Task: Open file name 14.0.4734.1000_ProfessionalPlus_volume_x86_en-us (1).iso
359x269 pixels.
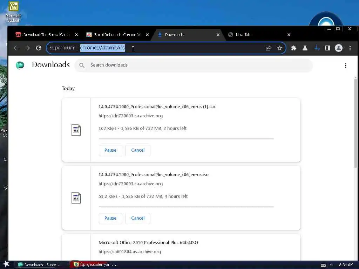Action: click(157, 107)
